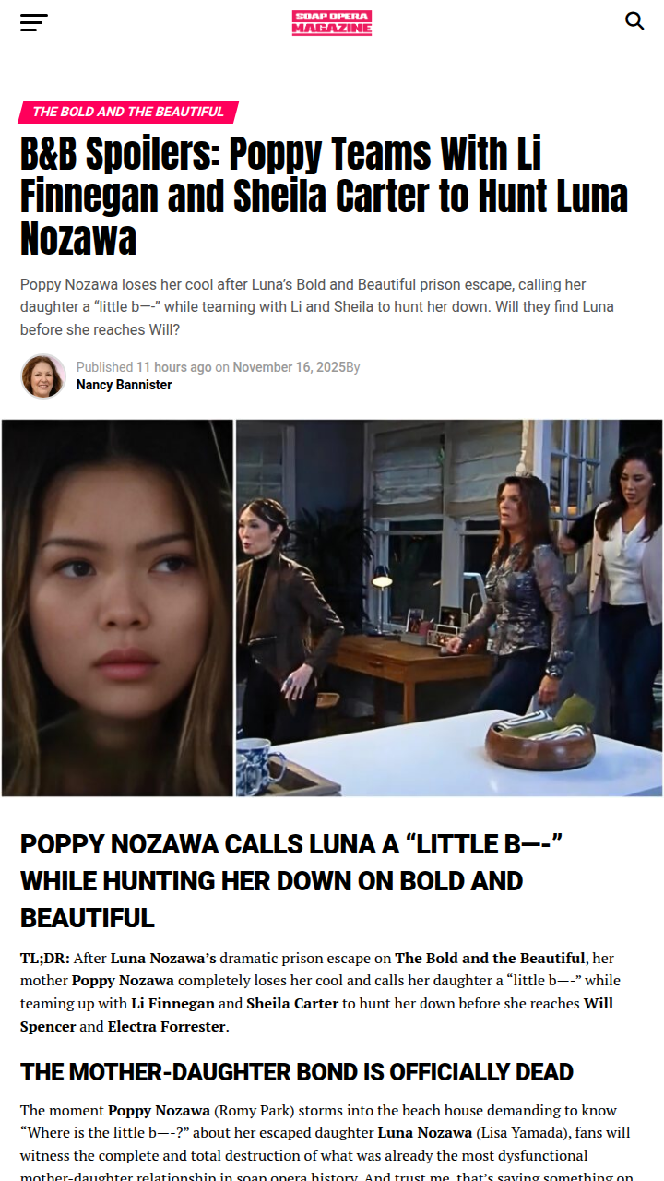Go to Soap Opera Magazine logo home
The image size is (664, 1181).
[x=332, y=22]
